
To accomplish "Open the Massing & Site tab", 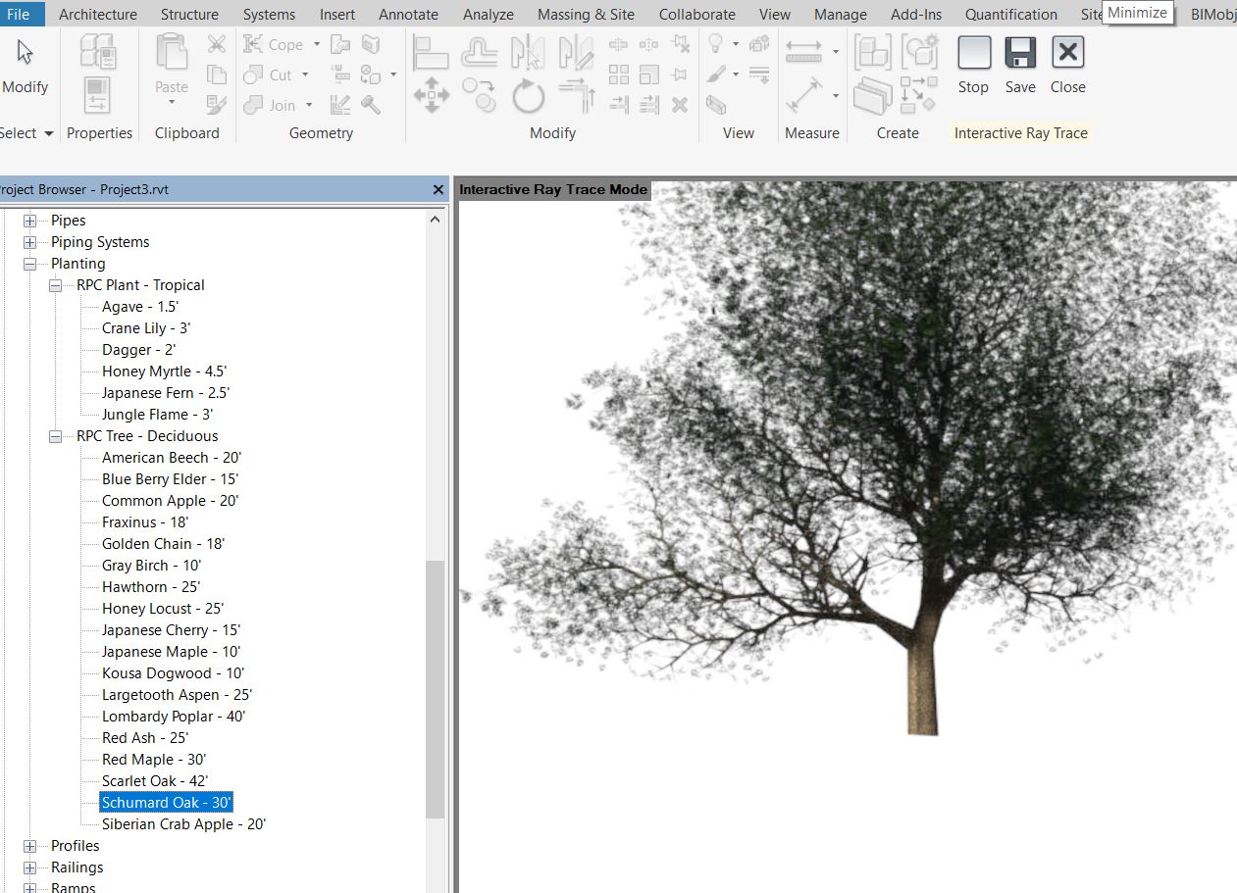I will pos(586,14).
